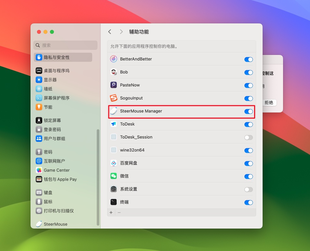The height and width of the screenshot is (251, 310).
Task: Click the 微信 app icon in the list
Action: click(114, 177)
